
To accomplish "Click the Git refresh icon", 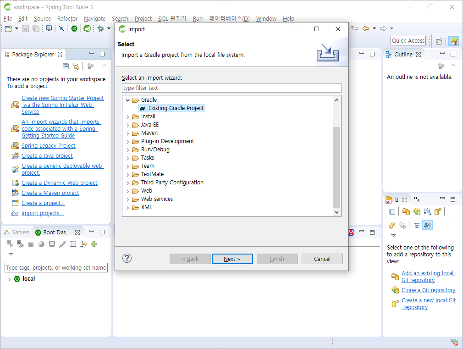I will pyautogui.click(x=392, y=225).
